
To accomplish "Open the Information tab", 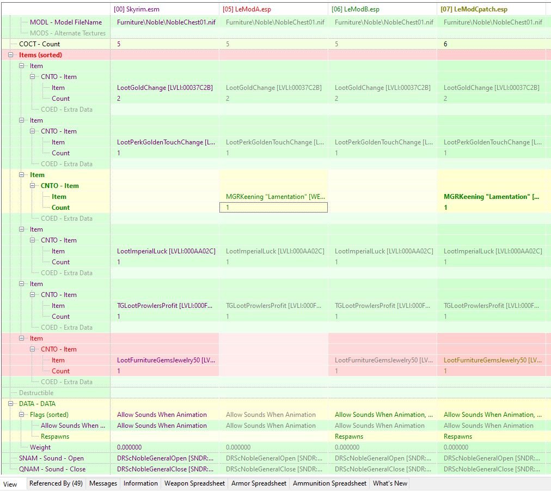I will click(x=140, y=483).
